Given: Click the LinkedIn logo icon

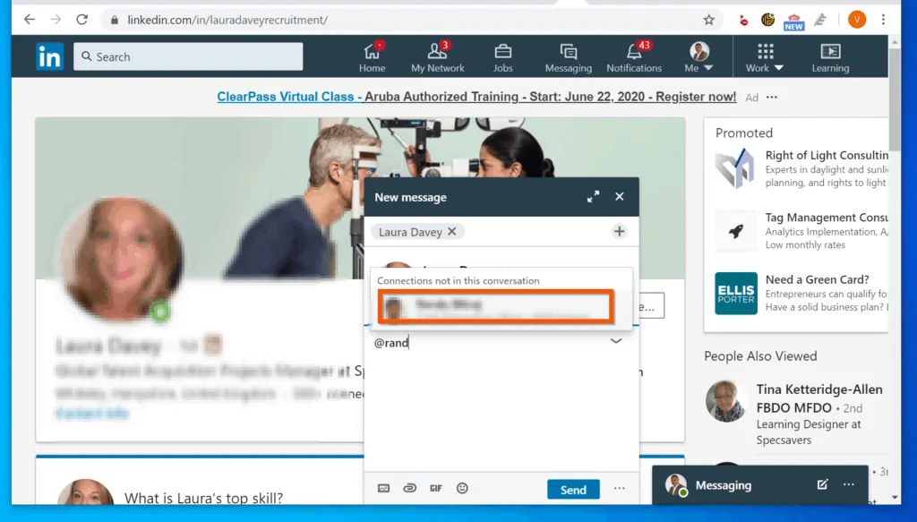Looking at the screenshot, I should coord(49,56).
